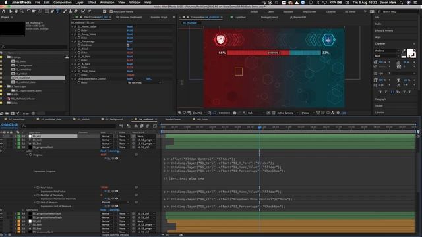Toggle the Progress property stopwatch

point(30,155)
